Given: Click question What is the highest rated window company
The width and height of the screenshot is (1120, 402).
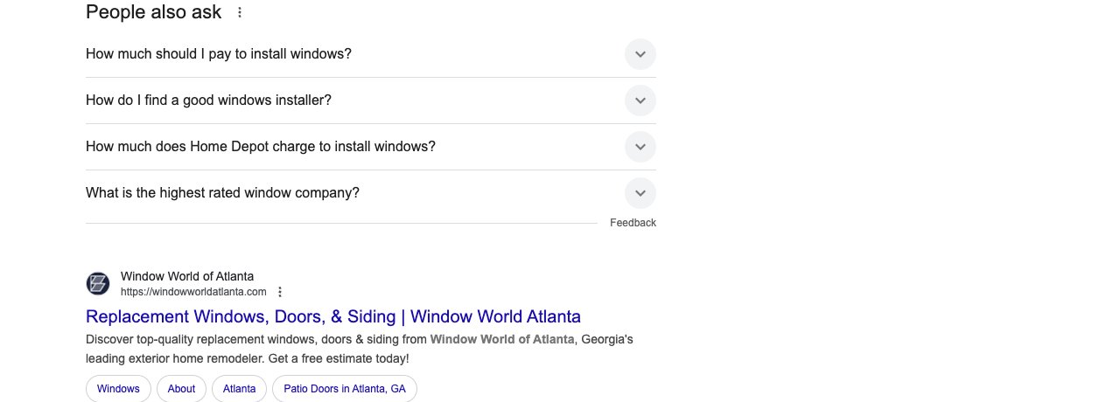Looking at the screenshot, I should click(222, 193).
